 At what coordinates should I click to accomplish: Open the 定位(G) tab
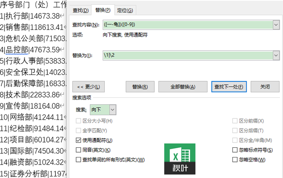pos(125,10)
